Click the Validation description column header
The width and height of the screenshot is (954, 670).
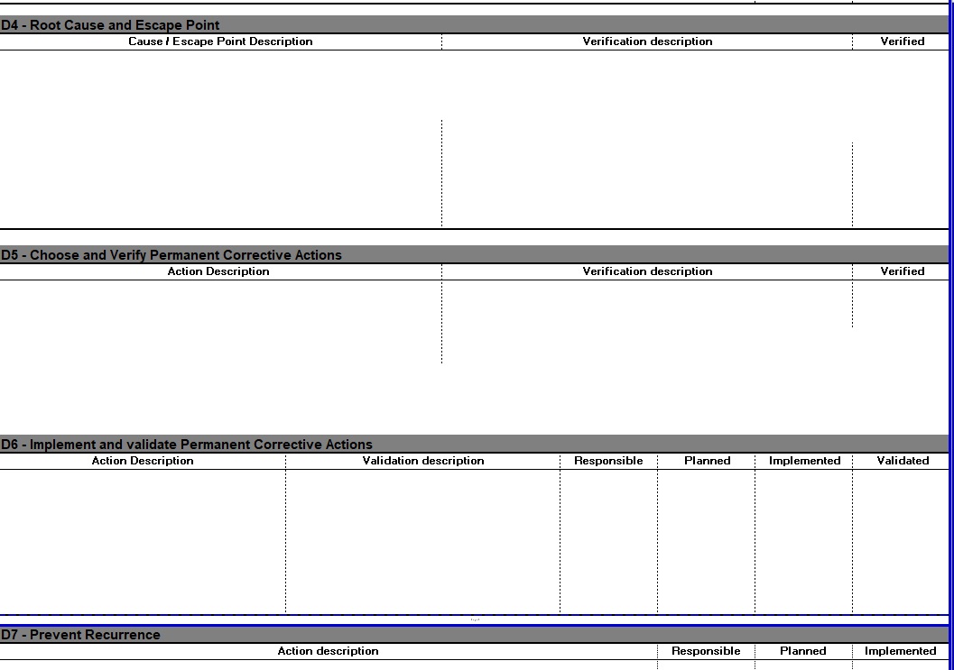point(423,461)
